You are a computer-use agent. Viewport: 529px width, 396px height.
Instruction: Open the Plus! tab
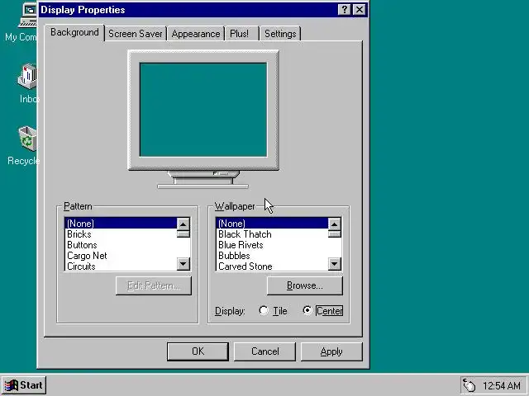point(241,34)
